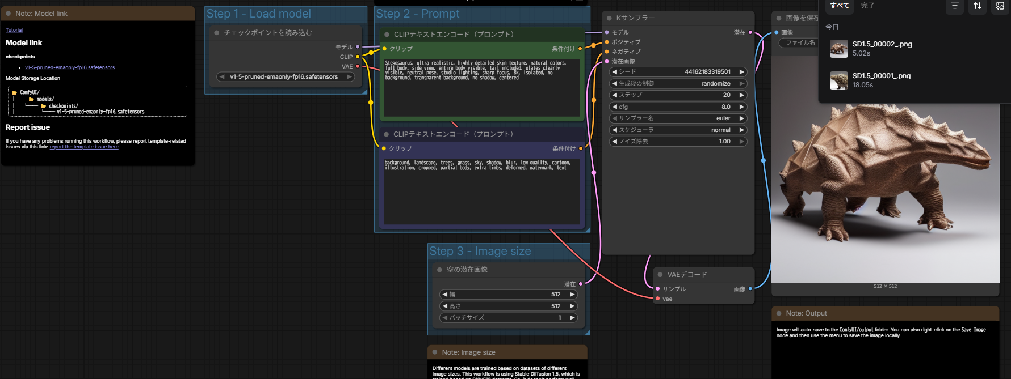
Task: Select the SD1.5_00002_.png thumbnail
Action: tap(839, 49)
